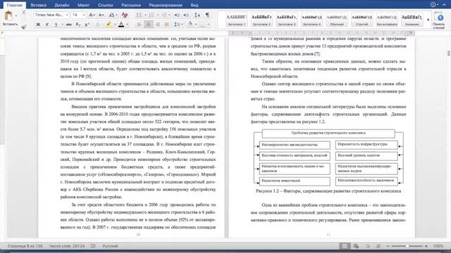Click the Paste (Вставить) clipboard icon
The width and height of the screenshot is (451, 253).
pyautogui.click(x=9, y=16)
